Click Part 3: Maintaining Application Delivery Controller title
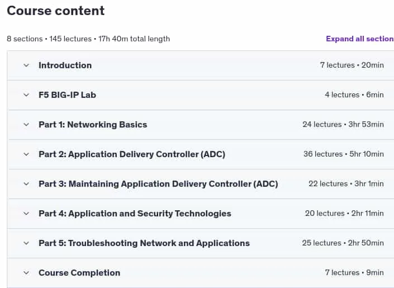 pyautogui.click(x=158, y=184)
